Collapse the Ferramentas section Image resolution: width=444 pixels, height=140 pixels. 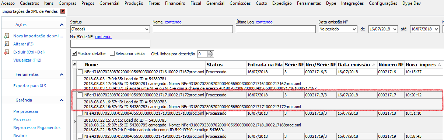62,74
